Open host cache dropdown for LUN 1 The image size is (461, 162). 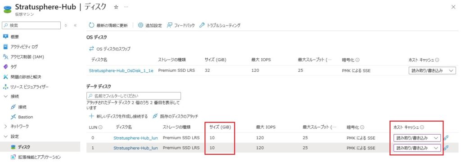tap(417, 148)
